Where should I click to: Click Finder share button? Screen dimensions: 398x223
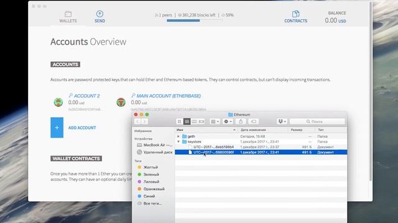click(241, 121)
